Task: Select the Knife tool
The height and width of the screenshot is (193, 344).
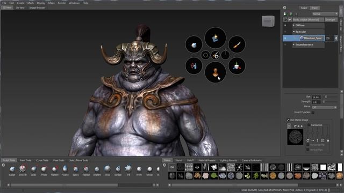Action: [139, 170]
